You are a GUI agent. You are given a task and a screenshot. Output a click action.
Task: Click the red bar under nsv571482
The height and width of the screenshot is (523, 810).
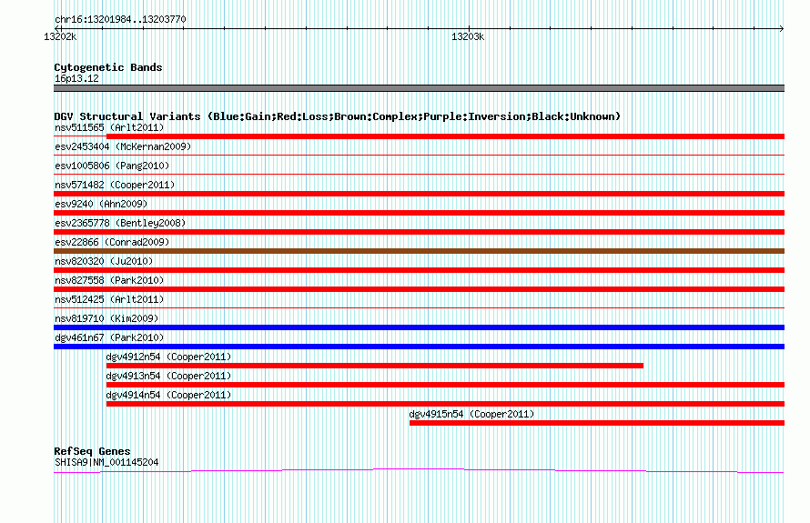(419, 194)
